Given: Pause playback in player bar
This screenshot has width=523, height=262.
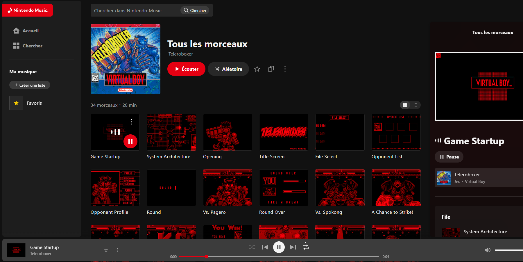Looking at the screenshot, I should (x=279, y=247).
